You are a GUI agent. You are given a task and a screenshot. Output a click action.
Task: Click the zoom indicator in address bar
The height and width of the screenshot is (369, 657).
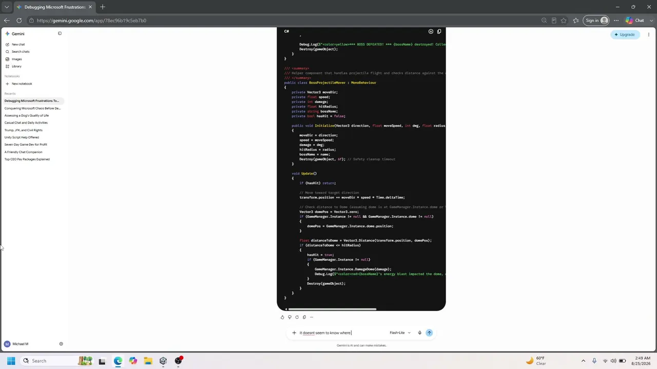pyautogui.click(x=544, y=20)
